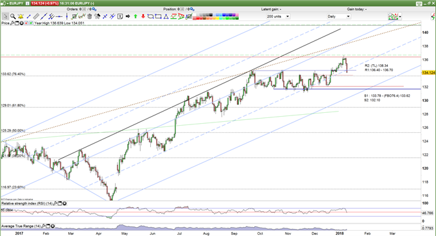Click the hammer erase drawings tool
Viewport: 436px width, 236px height.
click(x=97, y=17)
